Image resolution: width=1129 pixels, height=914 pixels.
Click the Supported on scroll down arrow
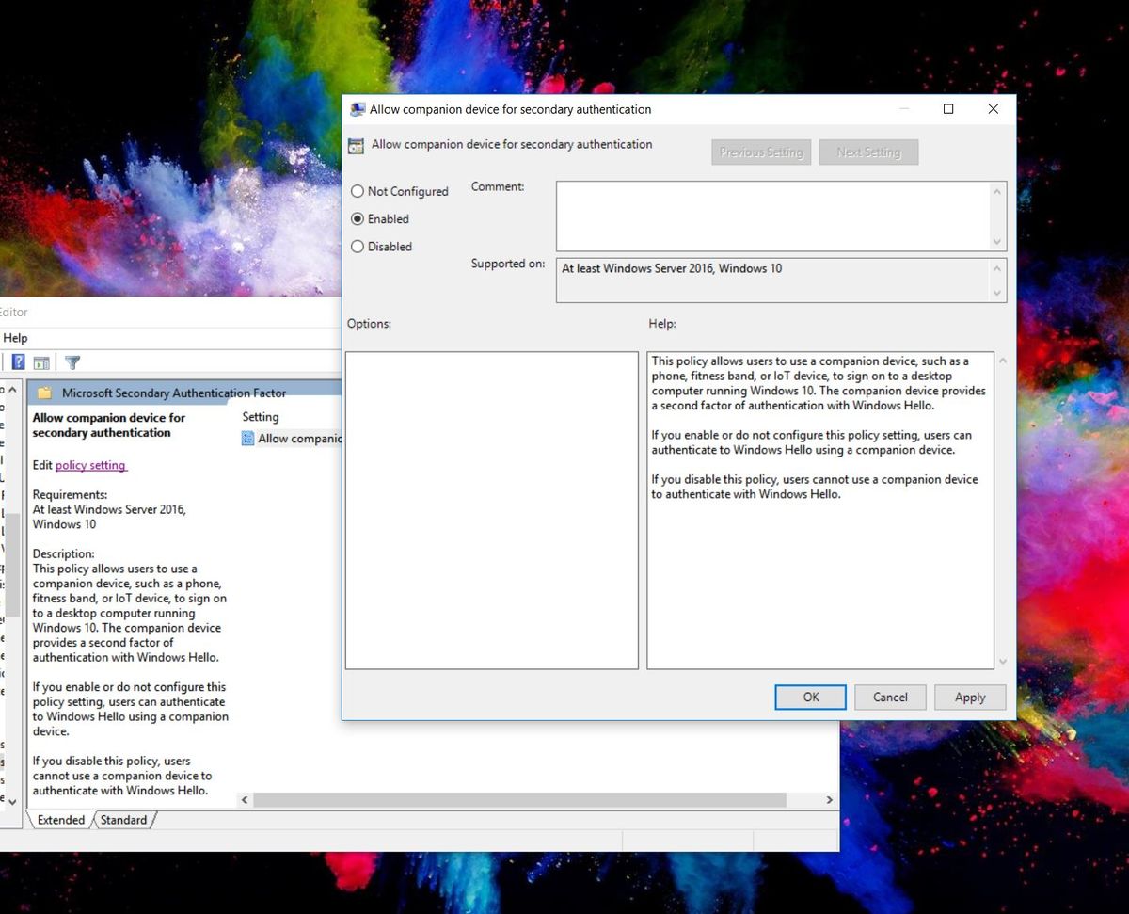(997, 293)
